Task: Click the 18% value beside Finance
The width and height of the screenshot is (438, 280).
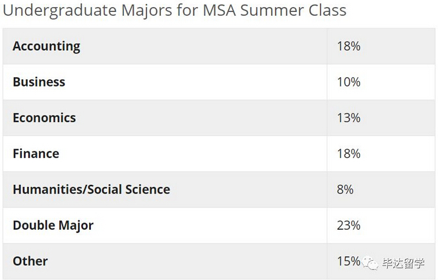Action: [x=348, y=154]
